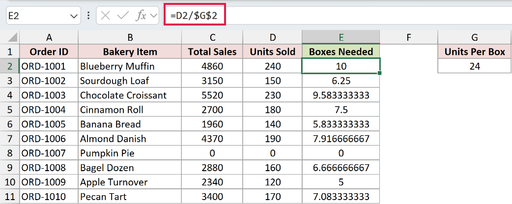Select column A header

coord(49,37)
